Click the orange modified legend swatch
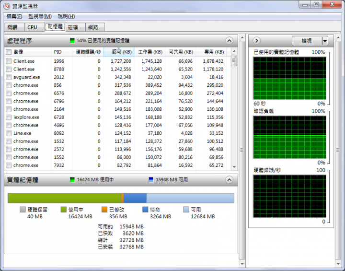The height and width of the screenshot is (271, 345). click(x=104, y=209)
